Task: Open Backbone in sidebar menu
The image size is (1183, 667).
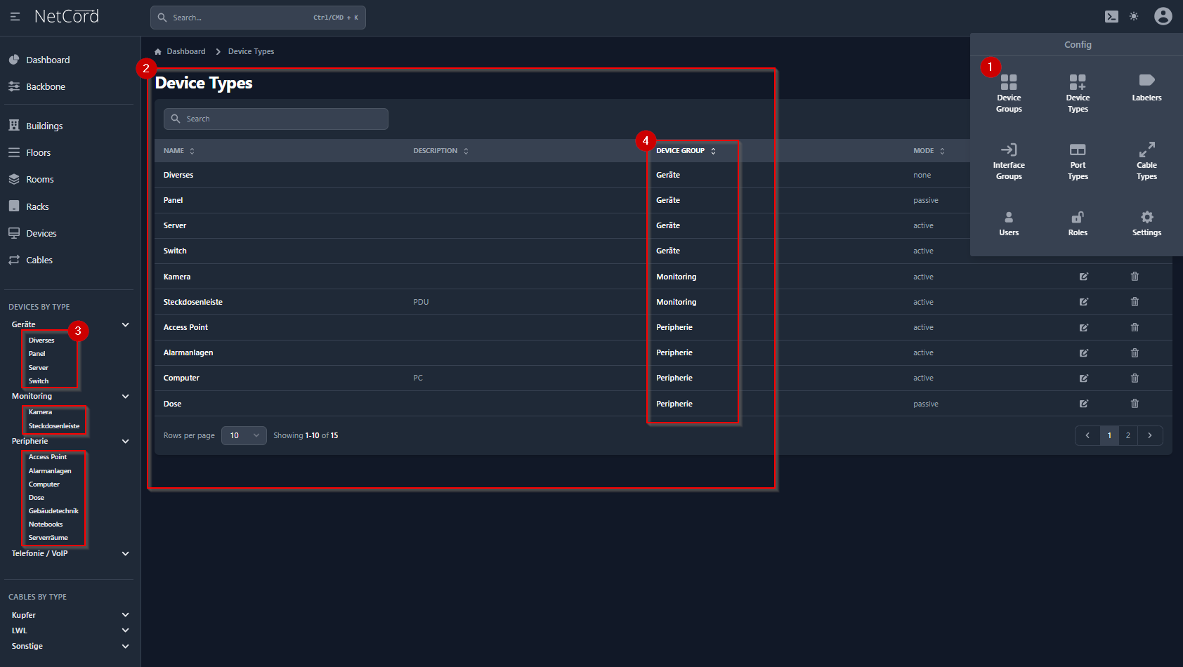Action: click(x=45, y=86)
